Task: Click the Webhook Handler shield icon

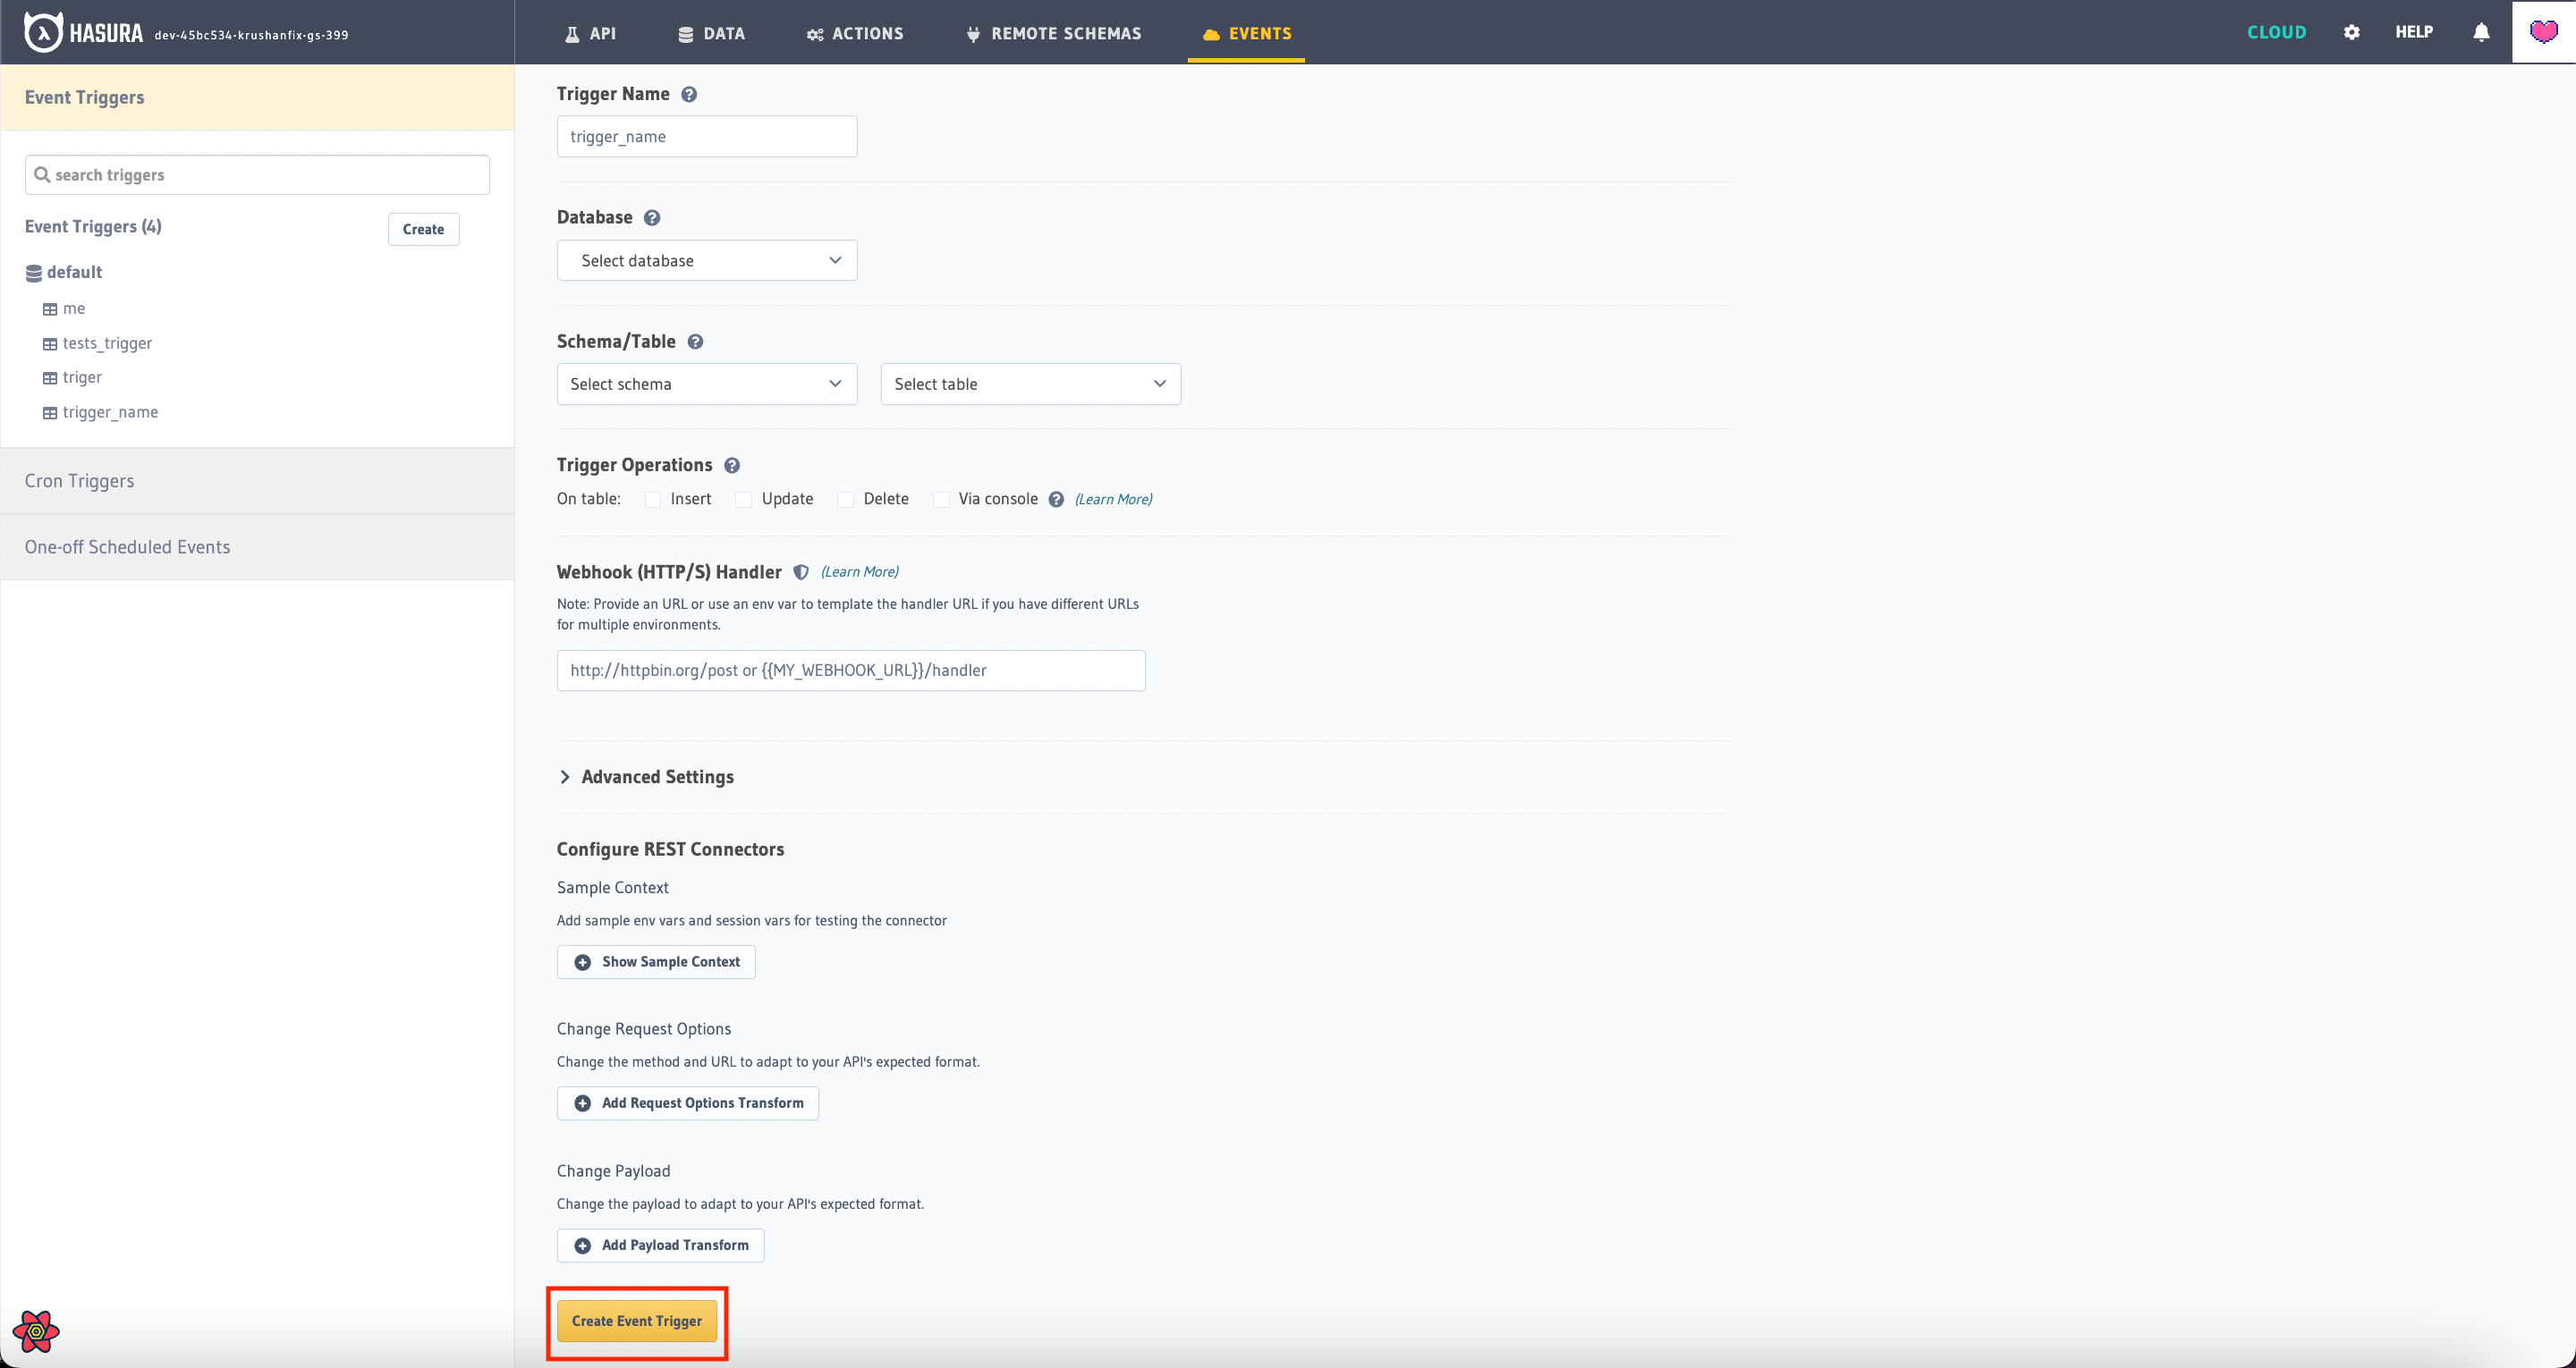Action: pyautogui.click(x=801, y=572)
